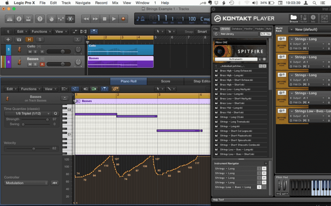This screenshot has width=331, height=206.
Task: Toggle the Catch playhead button in tracks area
Action: [94, 32]
